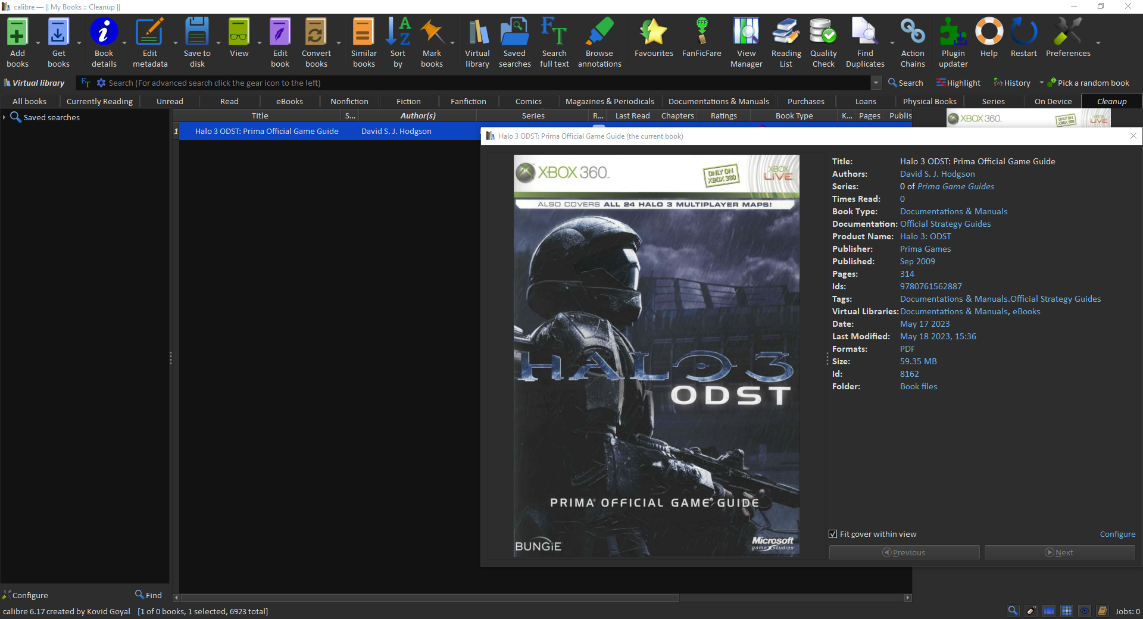This screenshot has width=1143, height=619.
Task: Click the Halo 3 ODST cover in the popup
Action: (x=656, y=356)
